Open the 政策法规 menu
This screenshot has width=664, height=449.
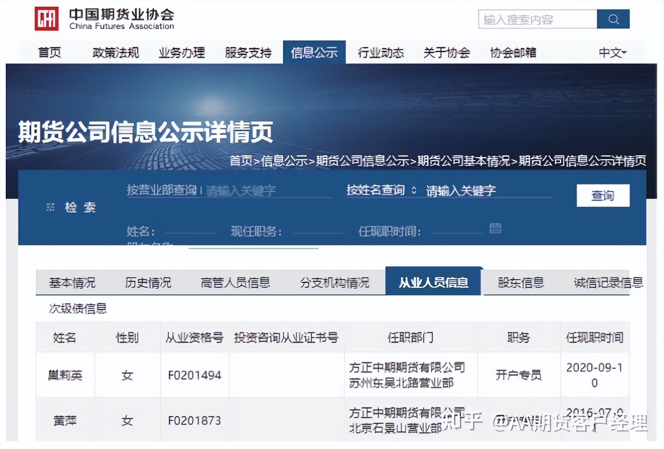coord(116,52)
